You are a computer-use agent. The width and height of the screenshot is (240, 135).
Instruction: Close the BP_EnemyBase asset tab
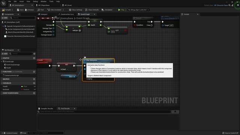click(32, 5)
